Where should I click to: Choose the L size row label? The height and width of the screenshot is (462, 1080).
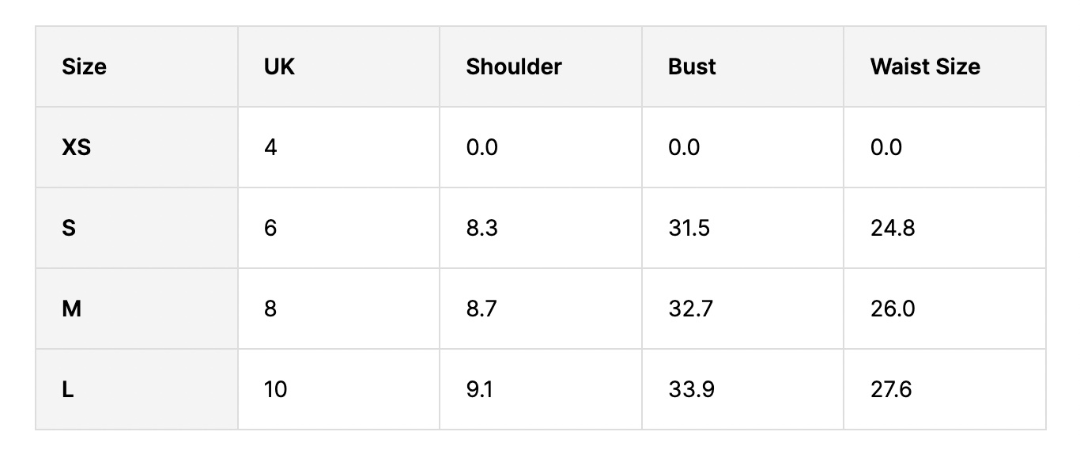pyautogui.click(x=68, y=389)
